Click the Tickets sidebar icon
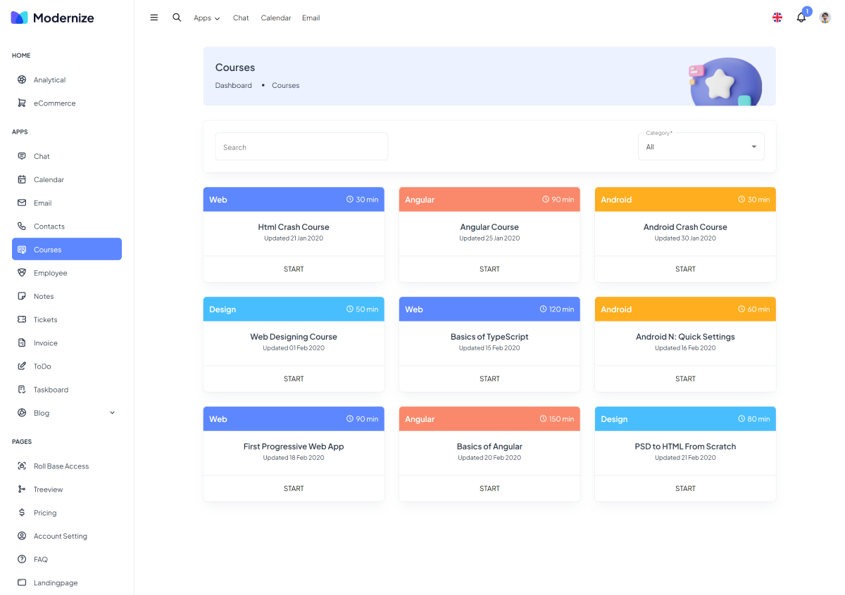845x595 pixels. (x=22, y=320)
